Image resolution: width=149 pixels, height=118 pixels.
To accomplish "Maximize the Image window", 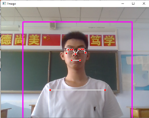I will (133, 4).
